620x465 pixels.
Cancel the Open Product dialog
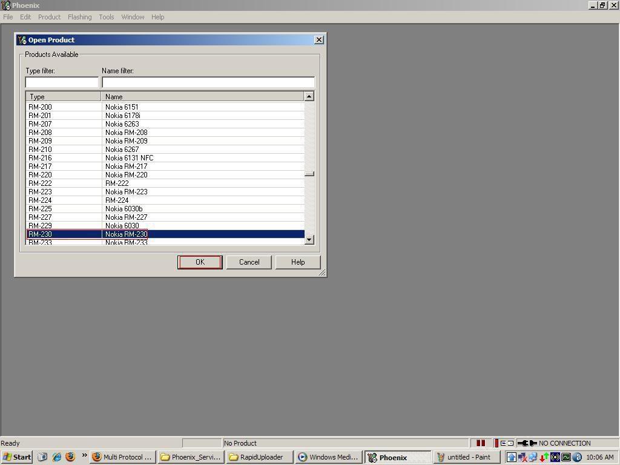(x=249, y=262)
